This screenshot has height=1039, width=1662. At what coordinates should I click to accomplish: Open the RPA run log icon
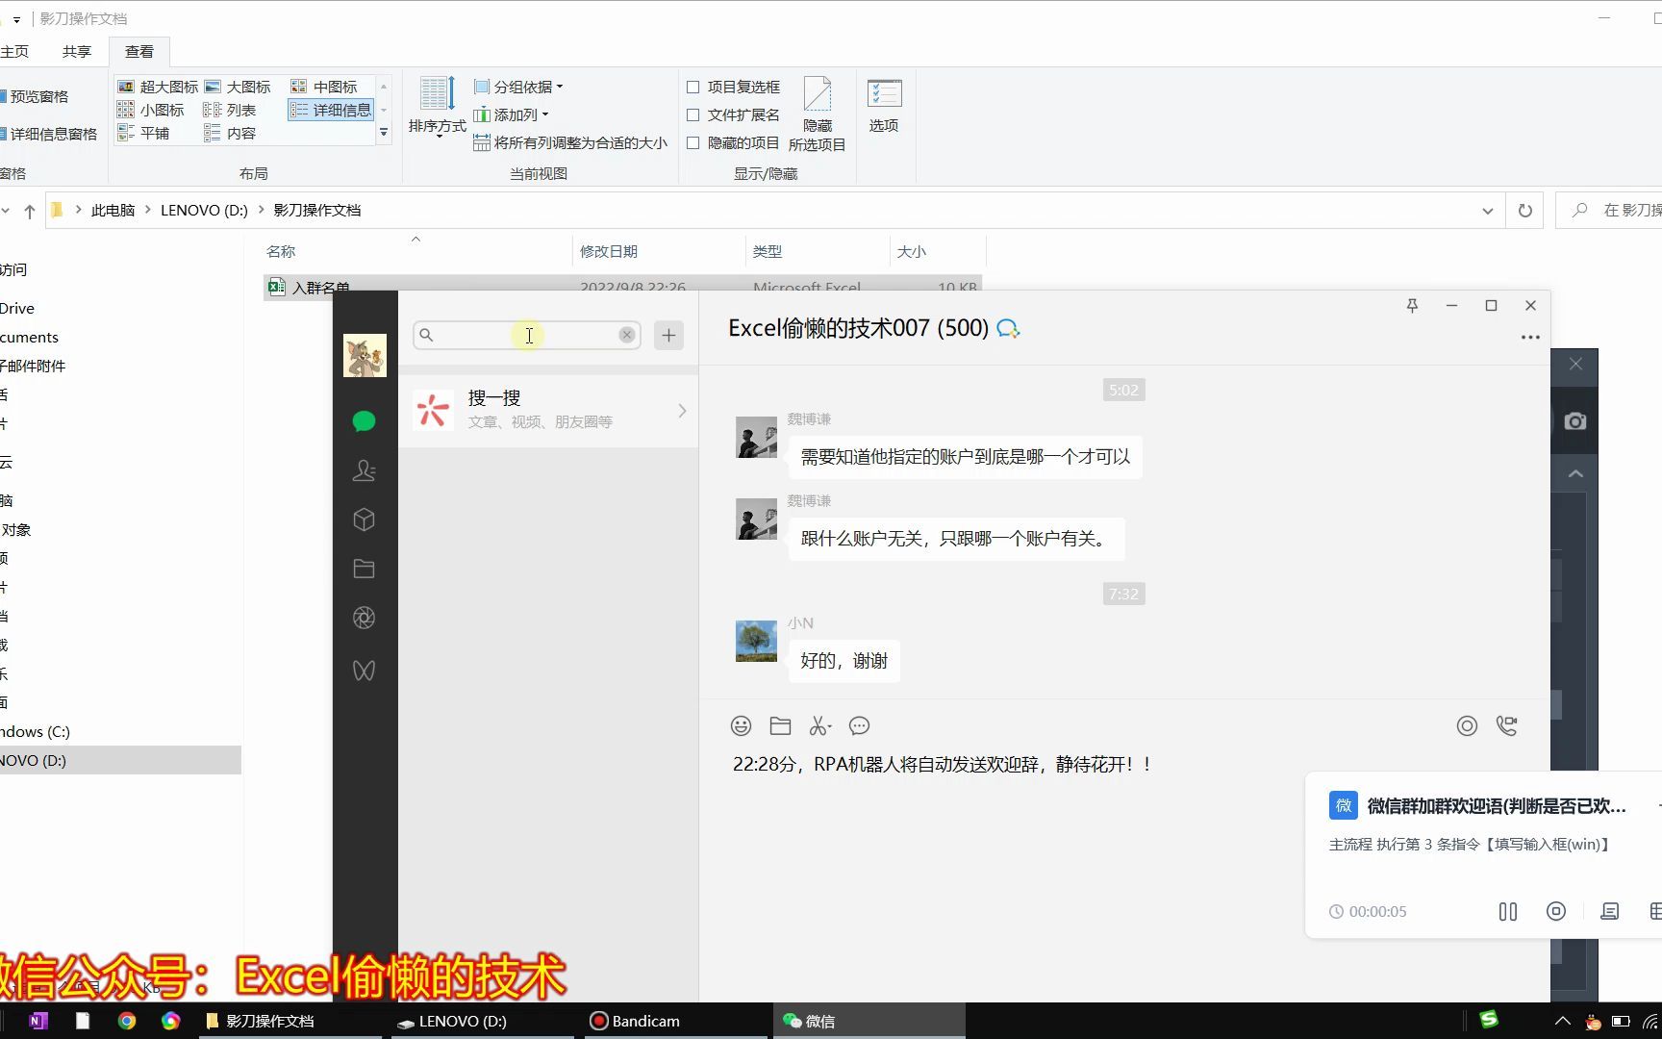[1609, 911]
